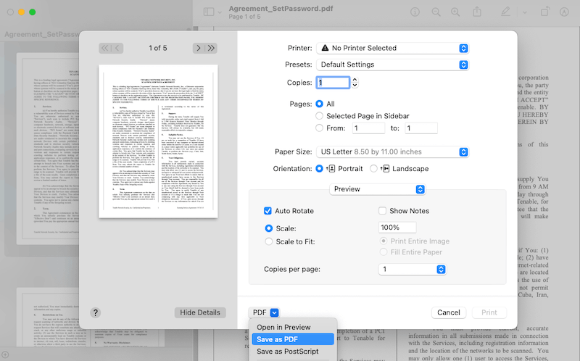Click the Print button
The height and width of the screenshot is (361, 580).
(x=489, y=313)
